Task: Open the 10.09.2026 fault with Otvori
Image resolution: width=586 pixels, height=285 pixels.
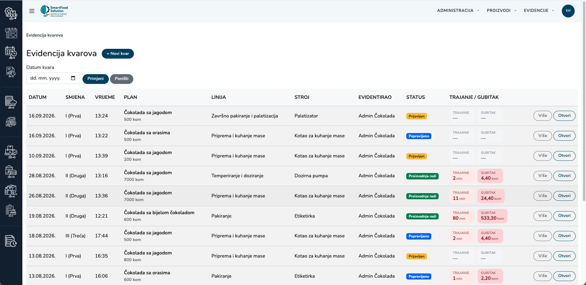Action: click(564, 156)
